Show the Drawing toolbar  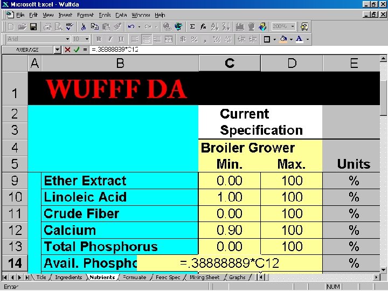pos(262,26)
